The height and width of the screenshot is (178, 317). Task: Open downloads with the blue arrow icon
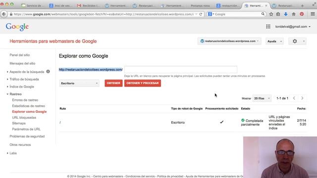pyautogui.click(x=286, y=14)
